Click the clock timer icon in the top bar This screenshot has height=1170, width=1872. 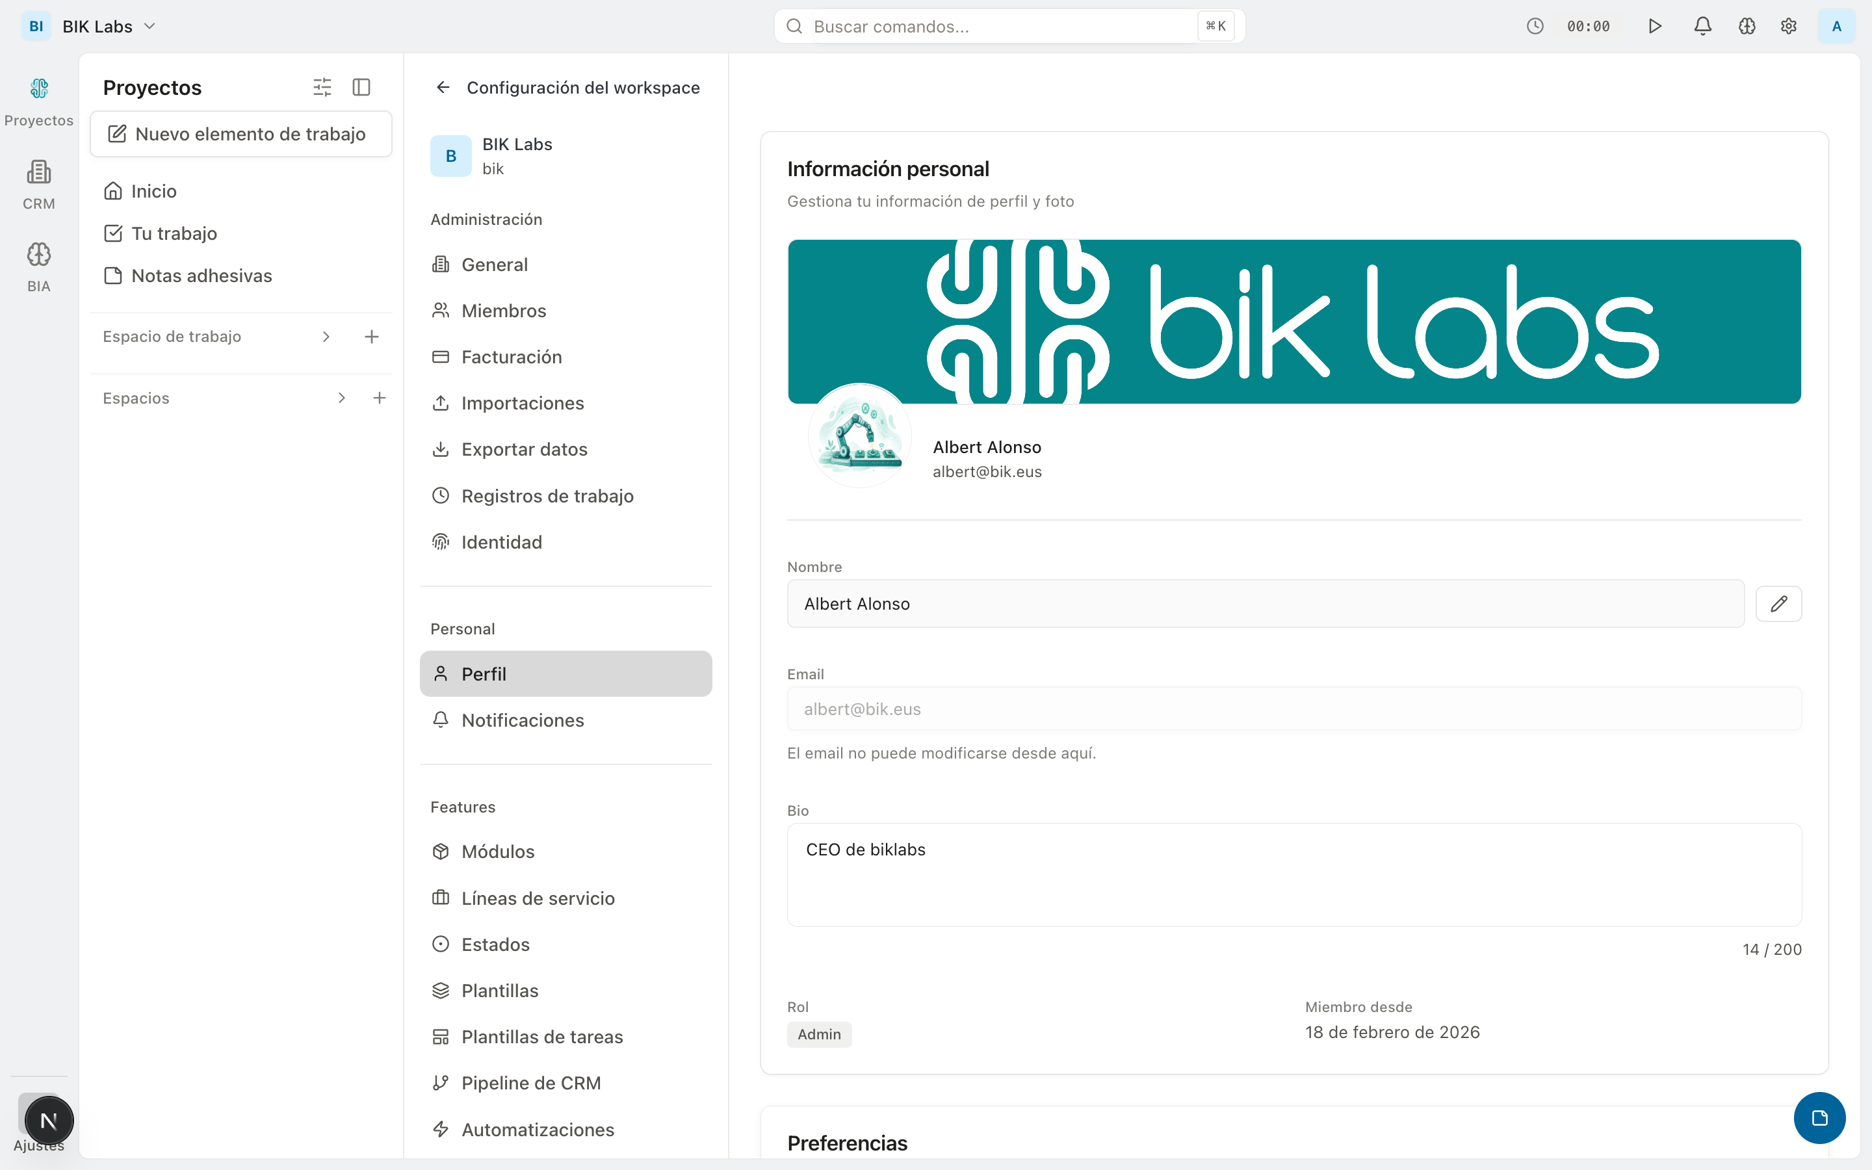(1535, 26)
